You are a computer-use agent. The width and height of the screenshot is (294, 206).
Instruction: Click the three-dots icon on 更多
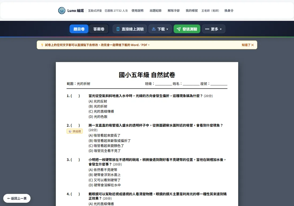point(207,29)
